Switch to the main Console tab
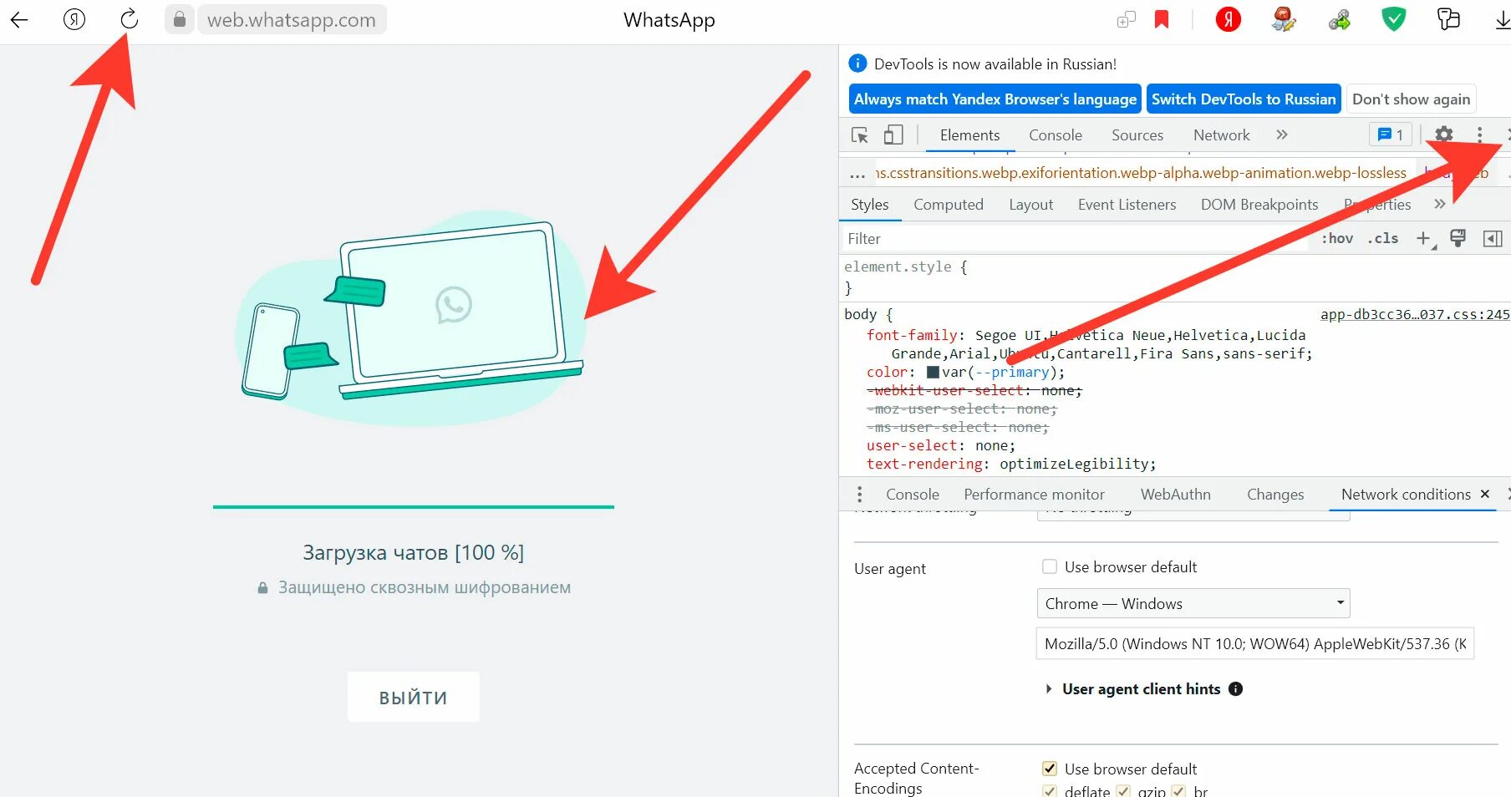 1056,135
